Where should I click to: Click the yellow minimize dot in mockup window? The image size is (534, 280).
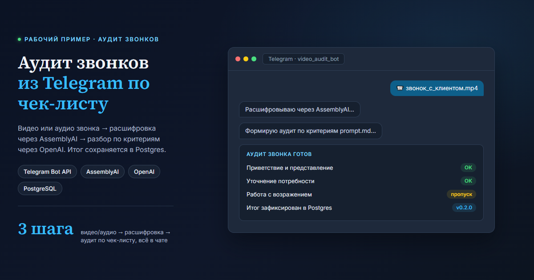tap(246, 59)
